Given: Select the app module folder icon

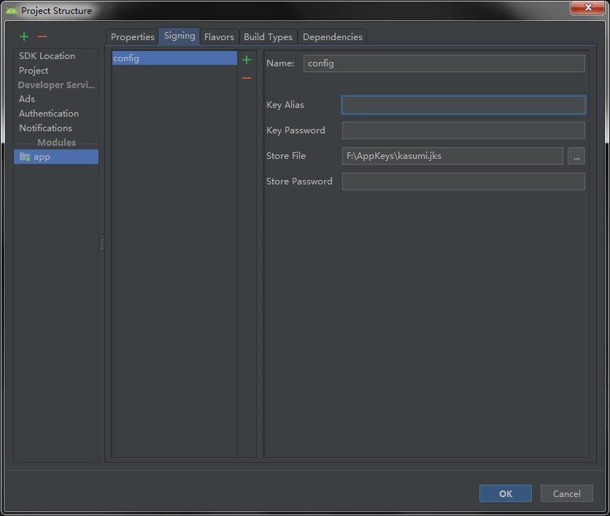Looking at the screenshot, I should click(x=24, y=156).
